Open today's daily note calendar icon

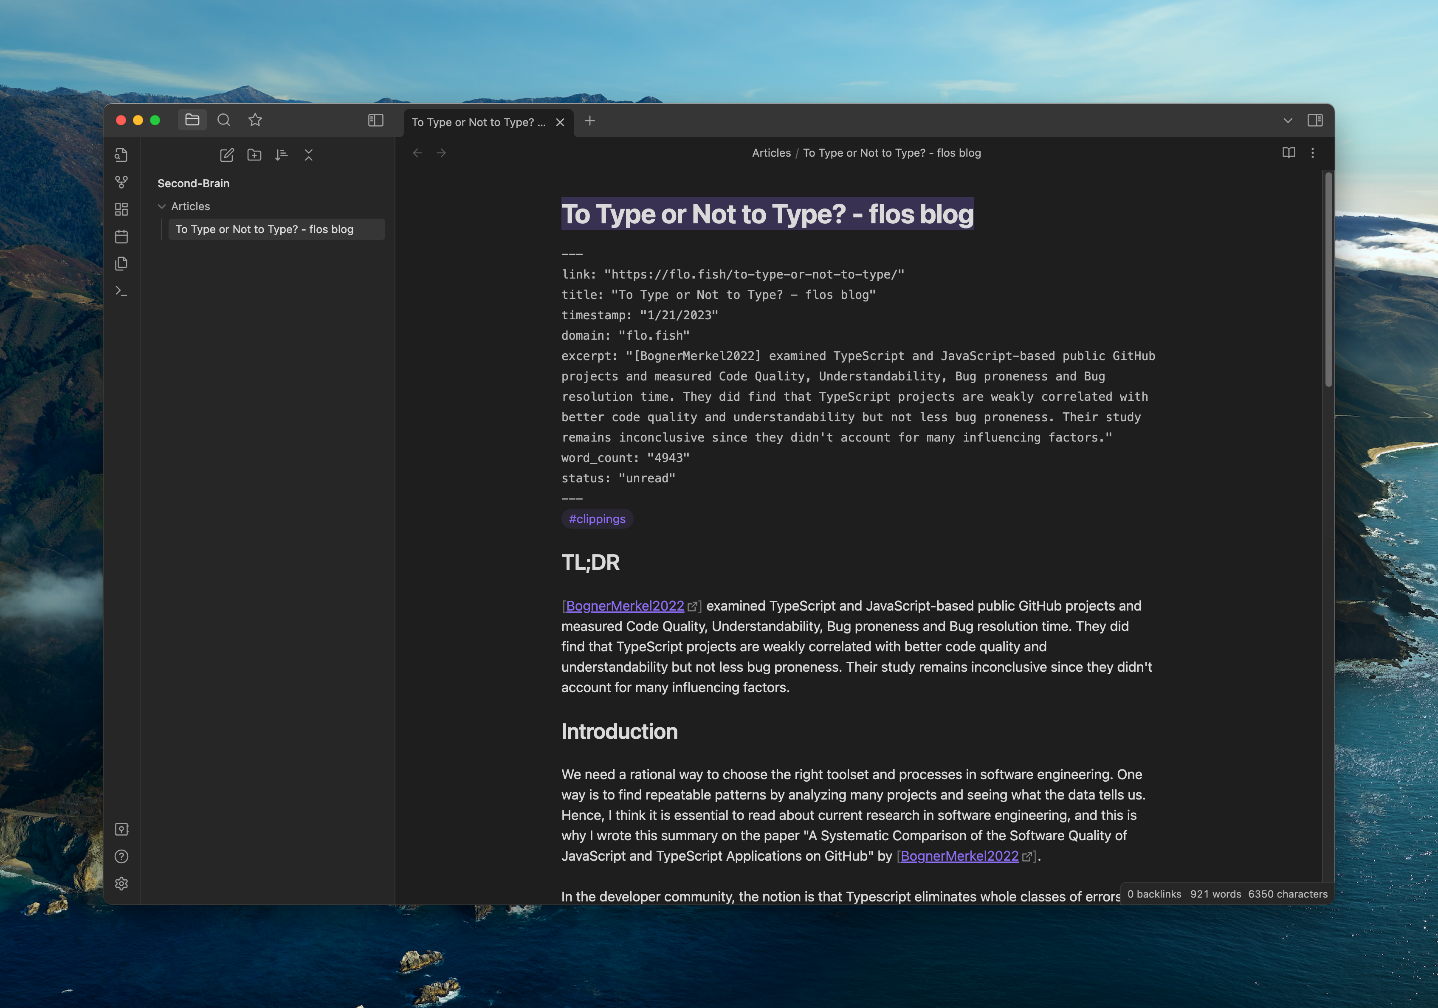coord(121,237)
